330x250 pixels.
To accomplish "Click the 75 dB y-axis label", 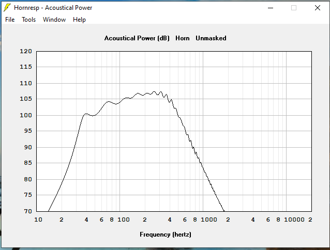I will [28, 195].
